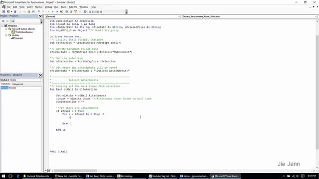Select ThisOutlookSession in the project tree
This screenshot has height=179, width=319.
(24, 32)
